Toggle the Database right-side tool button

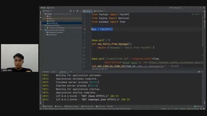tap(205, 14)
